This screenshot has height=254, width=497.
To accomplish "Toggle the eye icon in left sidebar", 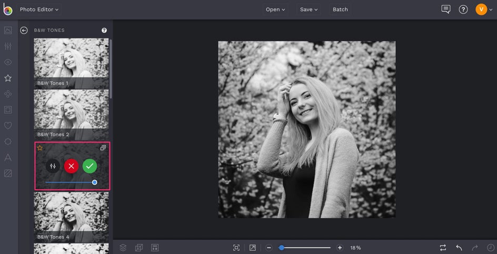I will tap(8, 62).
